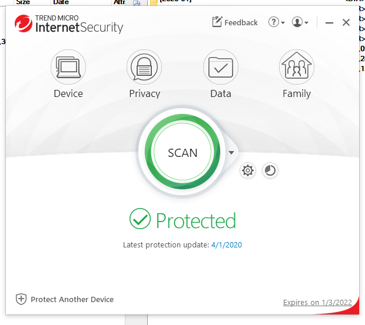The image size is (365, 325).
Task: Open the Privacy lock icon
Action: (x=144, y=67)
